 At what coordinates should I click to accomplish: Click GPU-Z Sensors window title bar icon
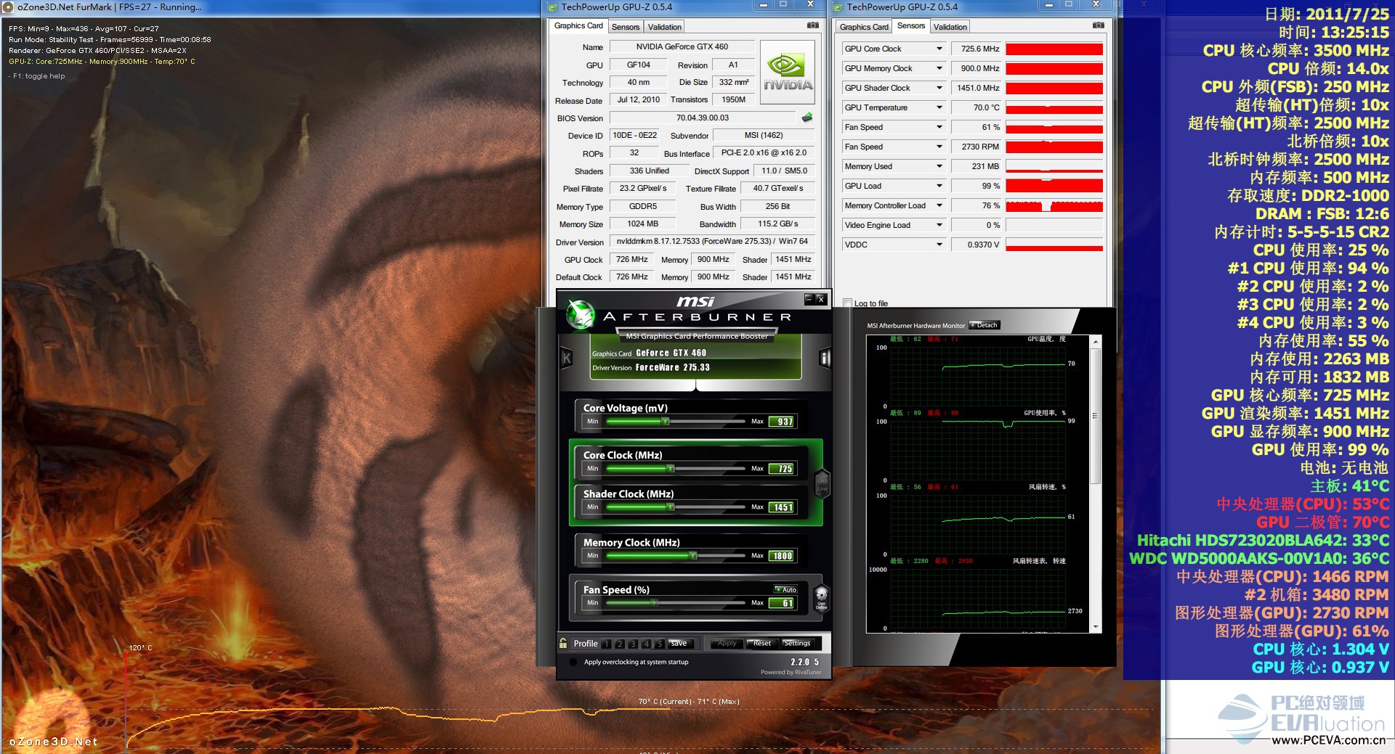click(x=838, y=7)
